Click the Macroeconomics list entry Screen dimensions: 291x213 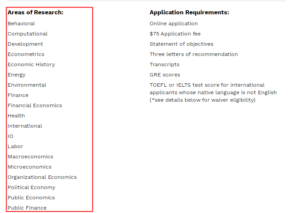coord(30,157)
